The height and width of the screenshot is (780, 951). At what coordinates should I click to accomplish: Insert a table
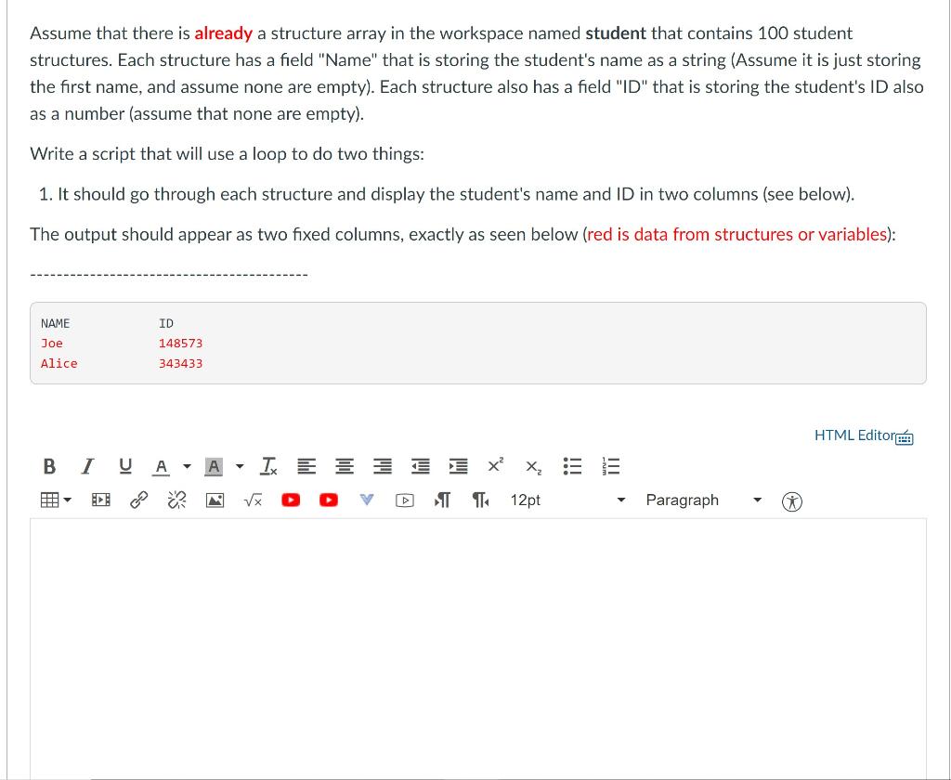tap(49, 500)
